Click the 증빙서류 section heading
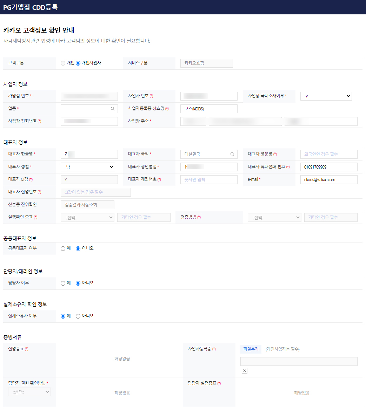366x410 pixels. [x=12, y=337]
